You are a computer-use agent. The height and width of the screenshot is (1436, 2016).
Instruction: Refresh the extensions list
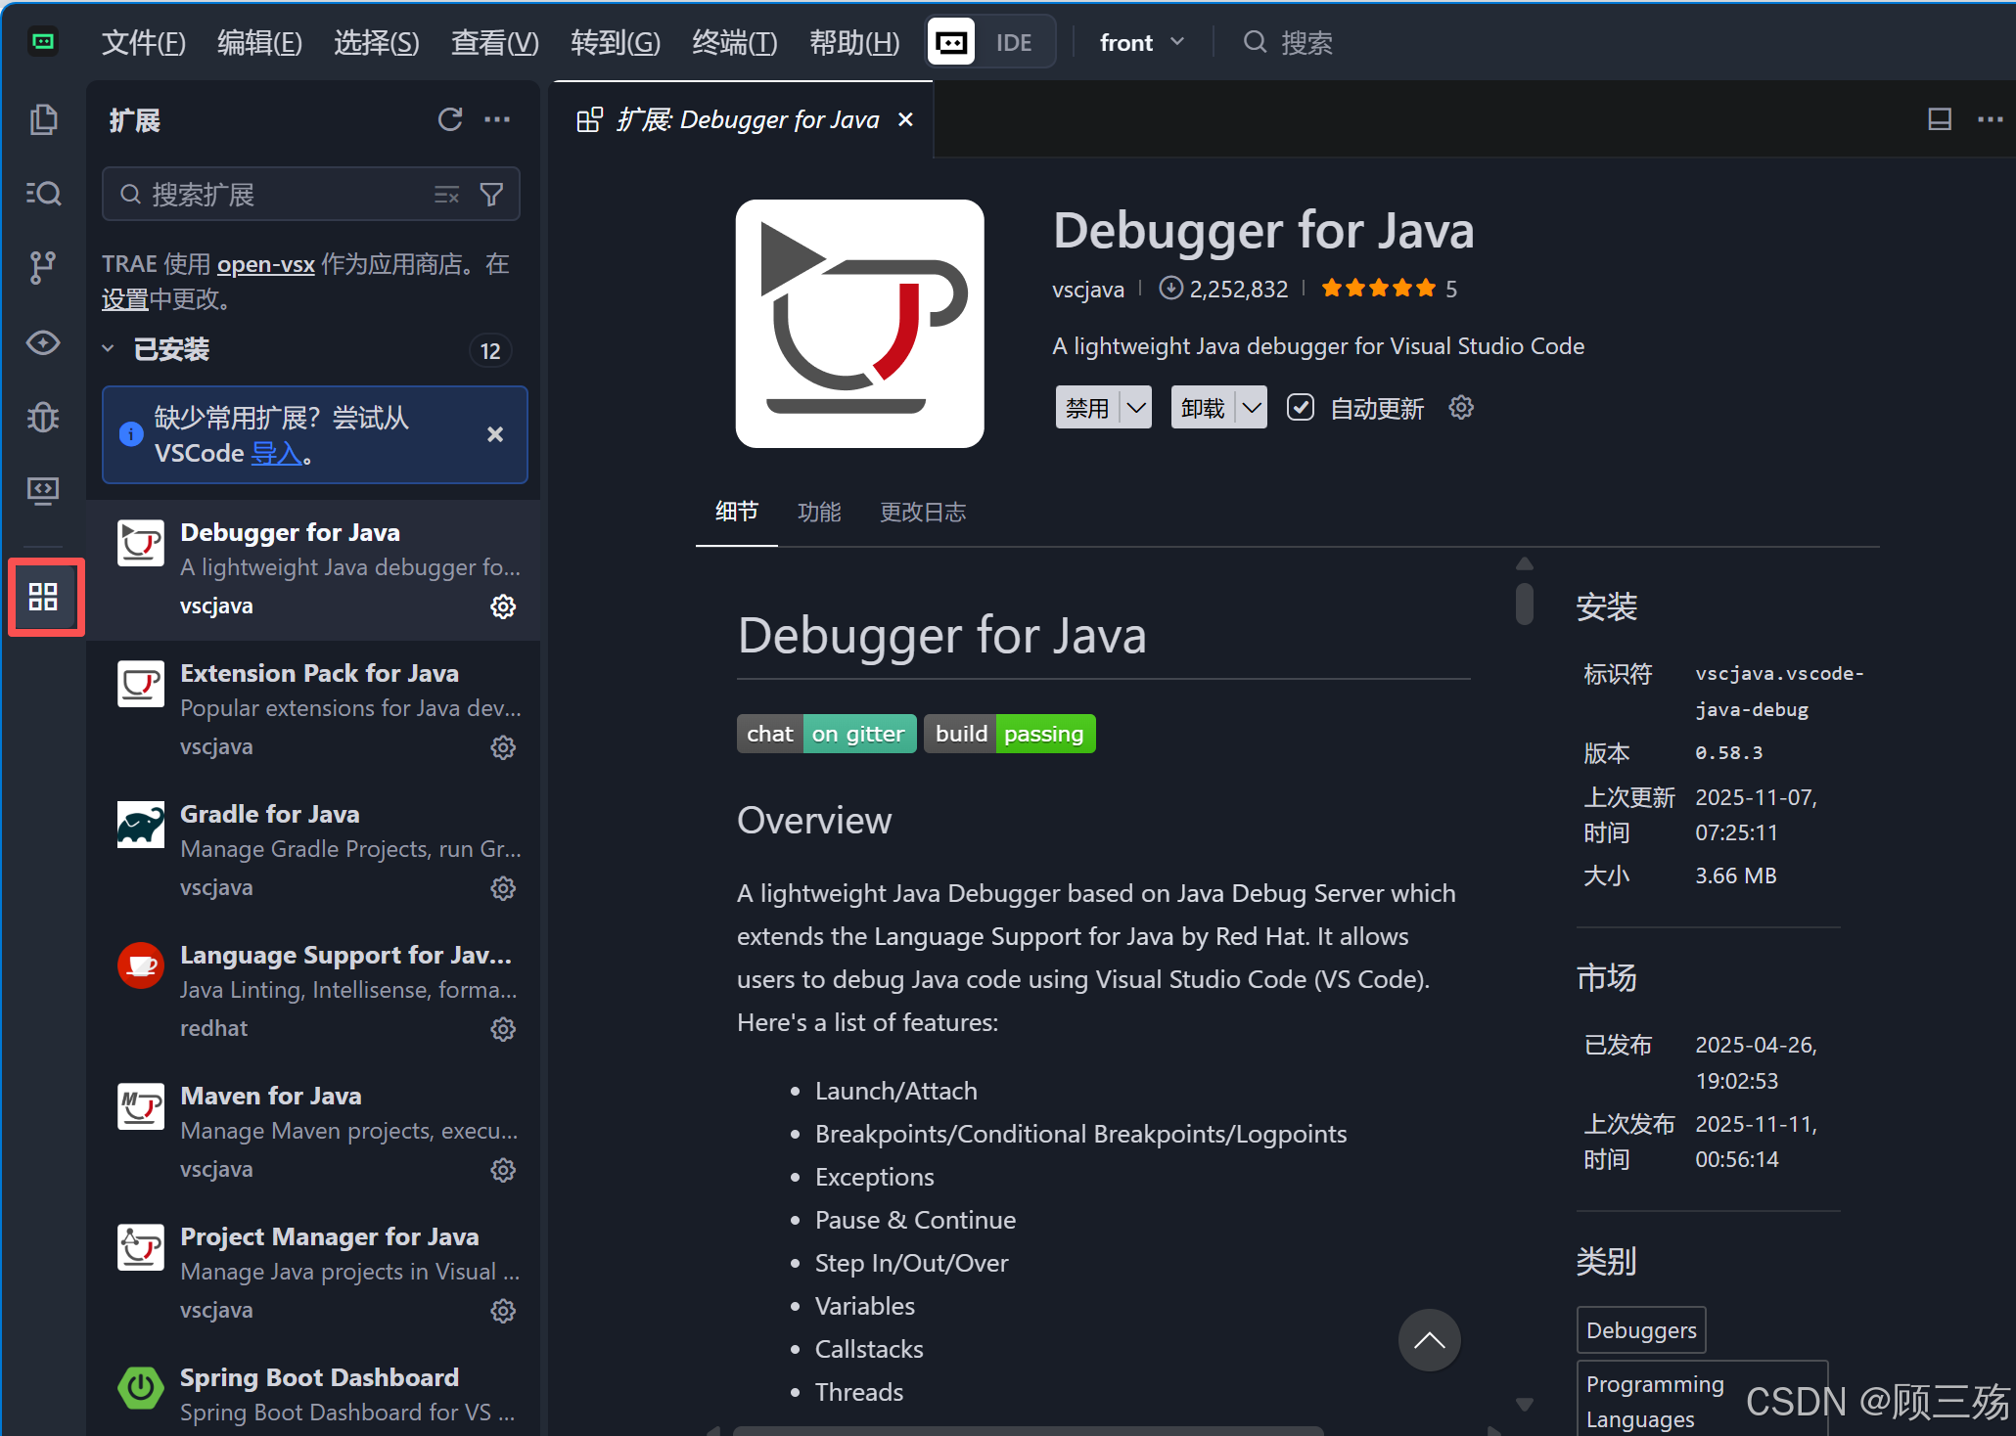pos(449,119)
